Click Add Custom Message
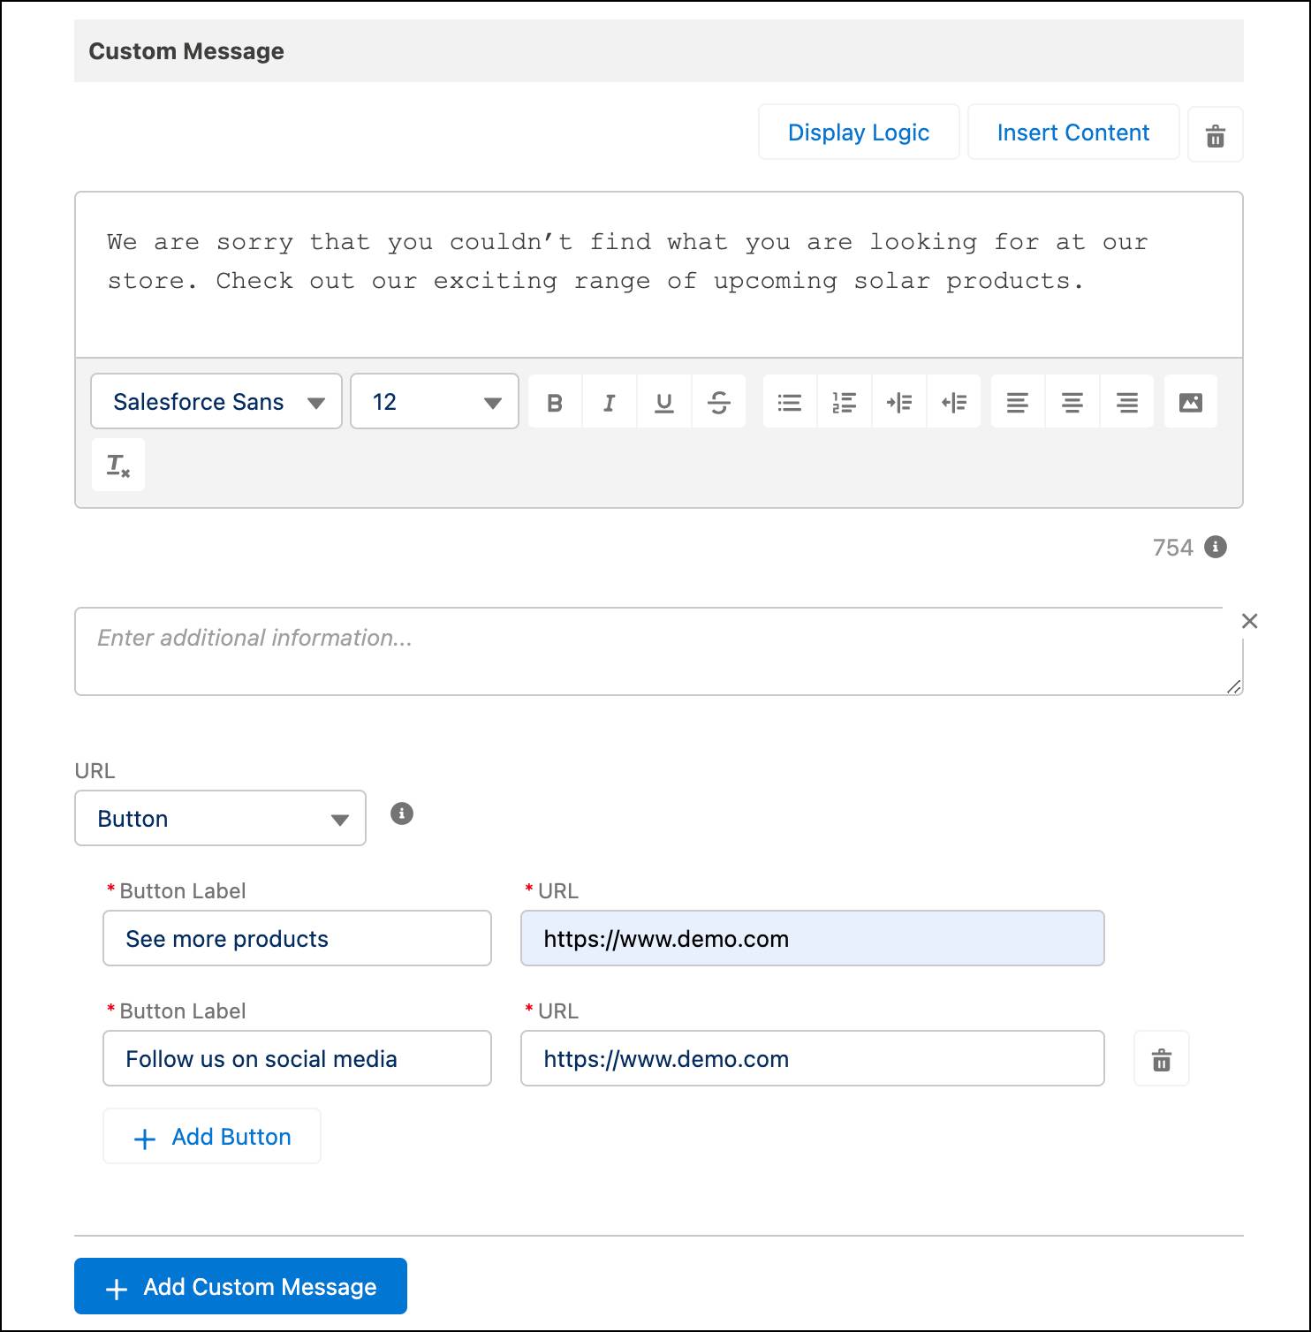Screen dimensions: 1311x1332 (x=240, y=1286)
